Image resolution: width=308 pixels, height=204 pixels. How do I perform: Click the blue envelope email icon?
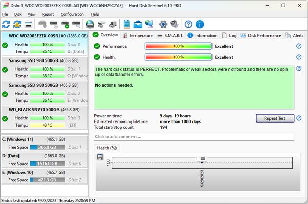(x=138, y=24)
